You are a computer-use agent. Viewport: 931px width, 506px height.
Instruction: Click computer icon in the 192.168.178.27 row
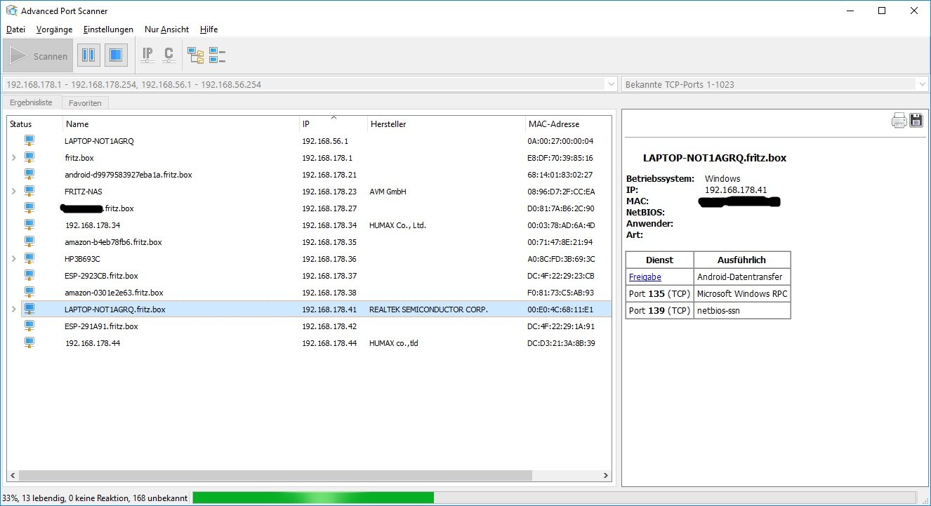click(29, 208)
